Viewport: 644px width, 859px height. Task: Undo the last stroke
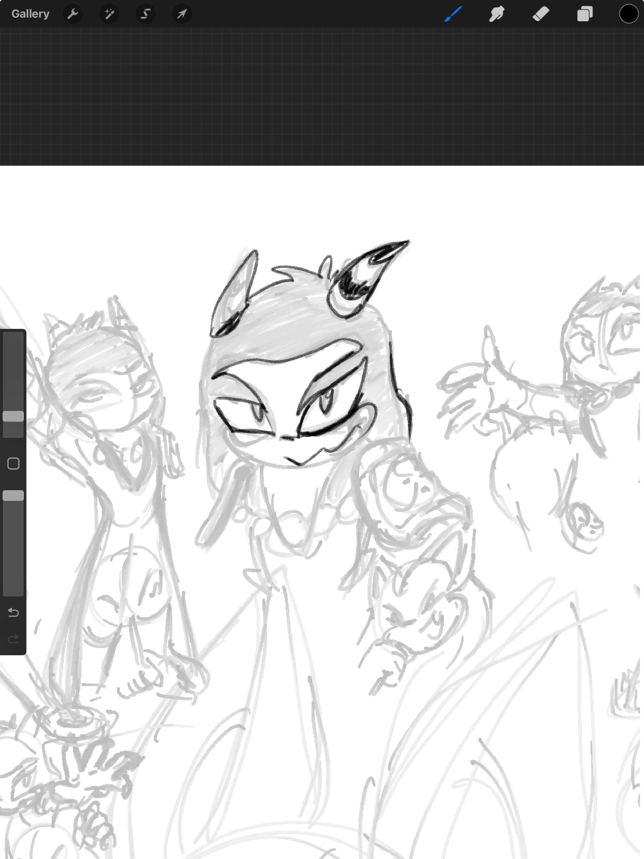tap(13, 612)
